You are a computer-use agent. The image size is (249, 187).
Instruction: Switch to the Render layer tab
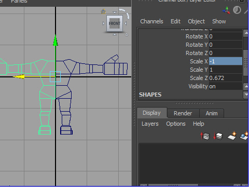(183, 113)
